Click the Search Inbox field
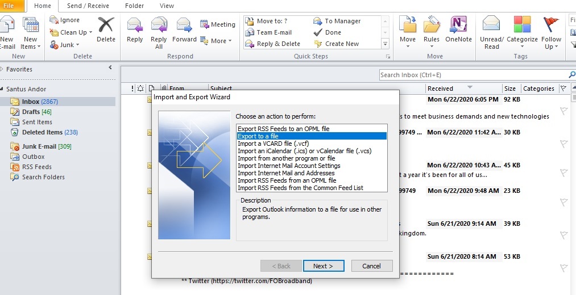This screenshot has height=295, width=576. coord(474,75)
